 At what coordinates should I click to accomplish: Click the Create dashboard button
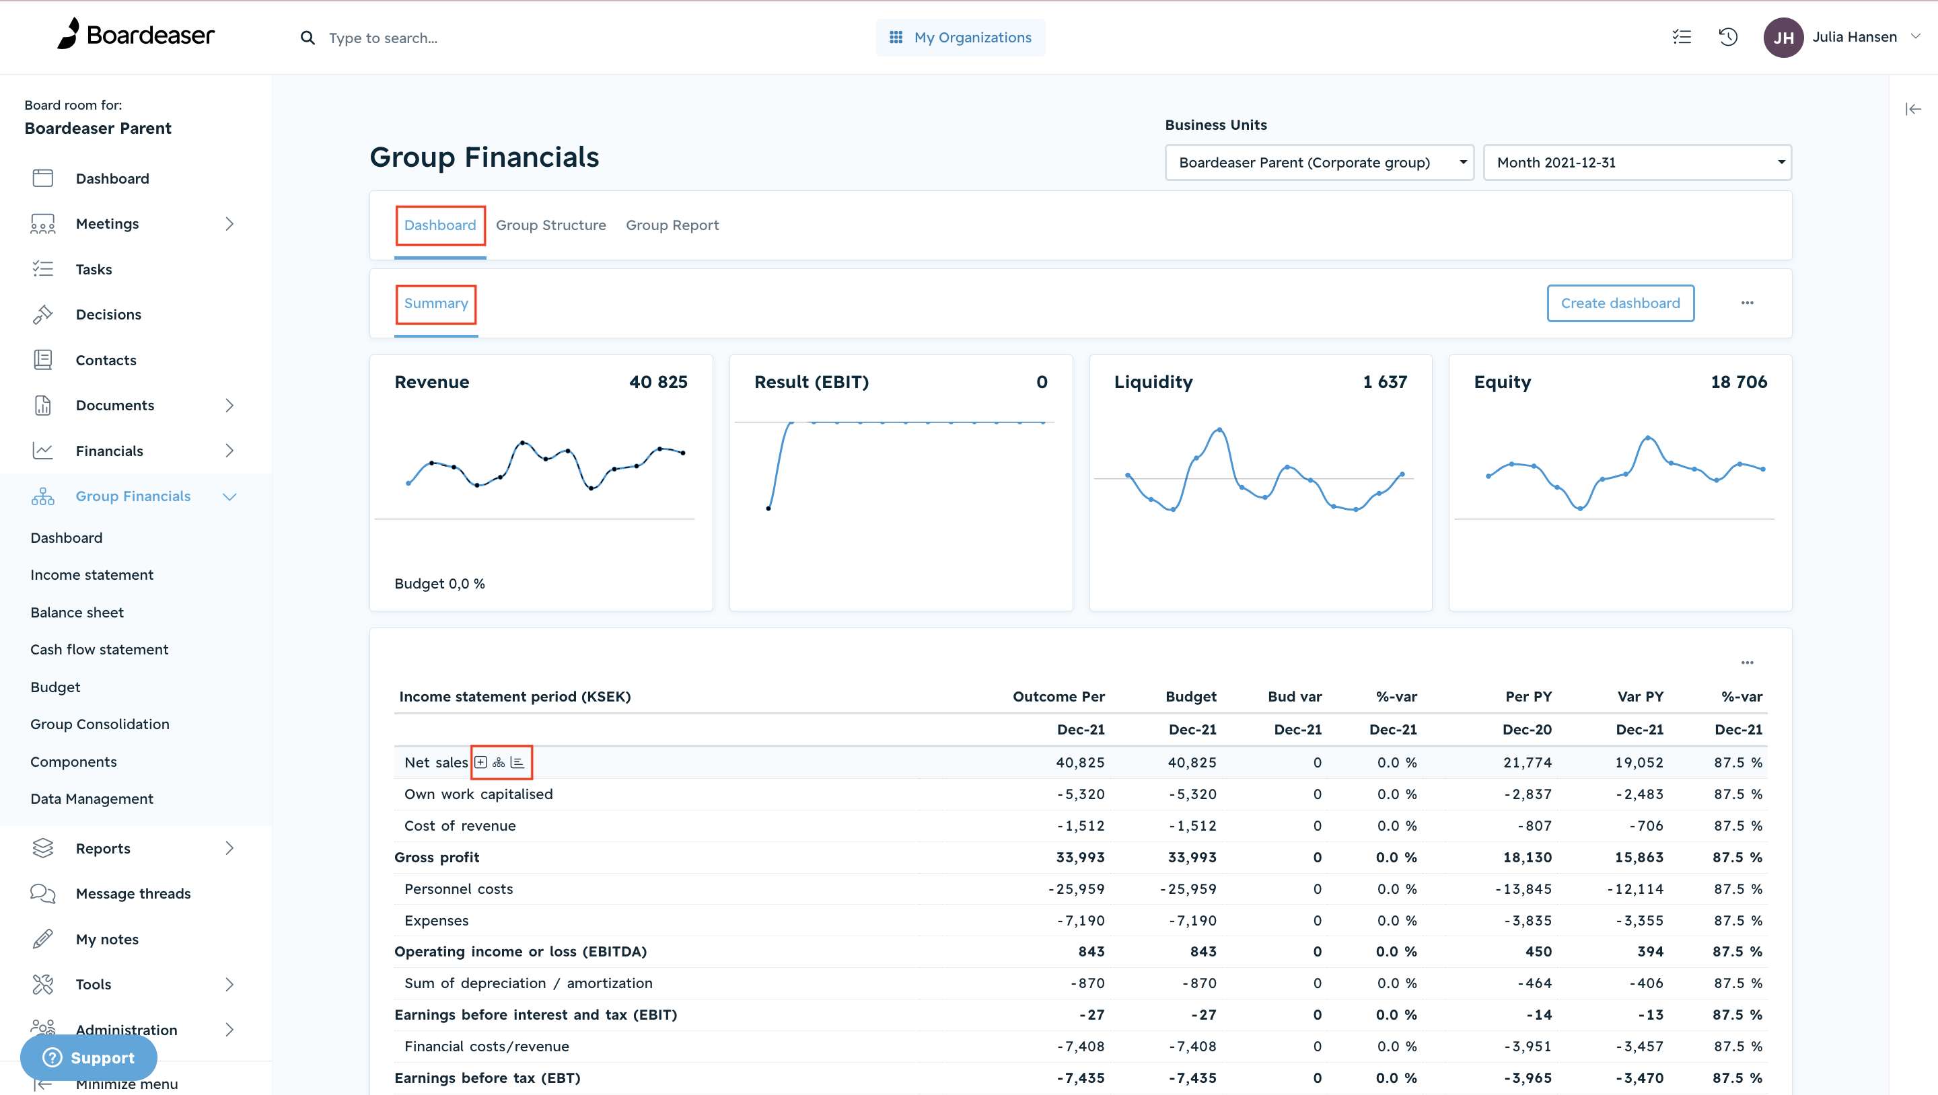click(1620, 303)
